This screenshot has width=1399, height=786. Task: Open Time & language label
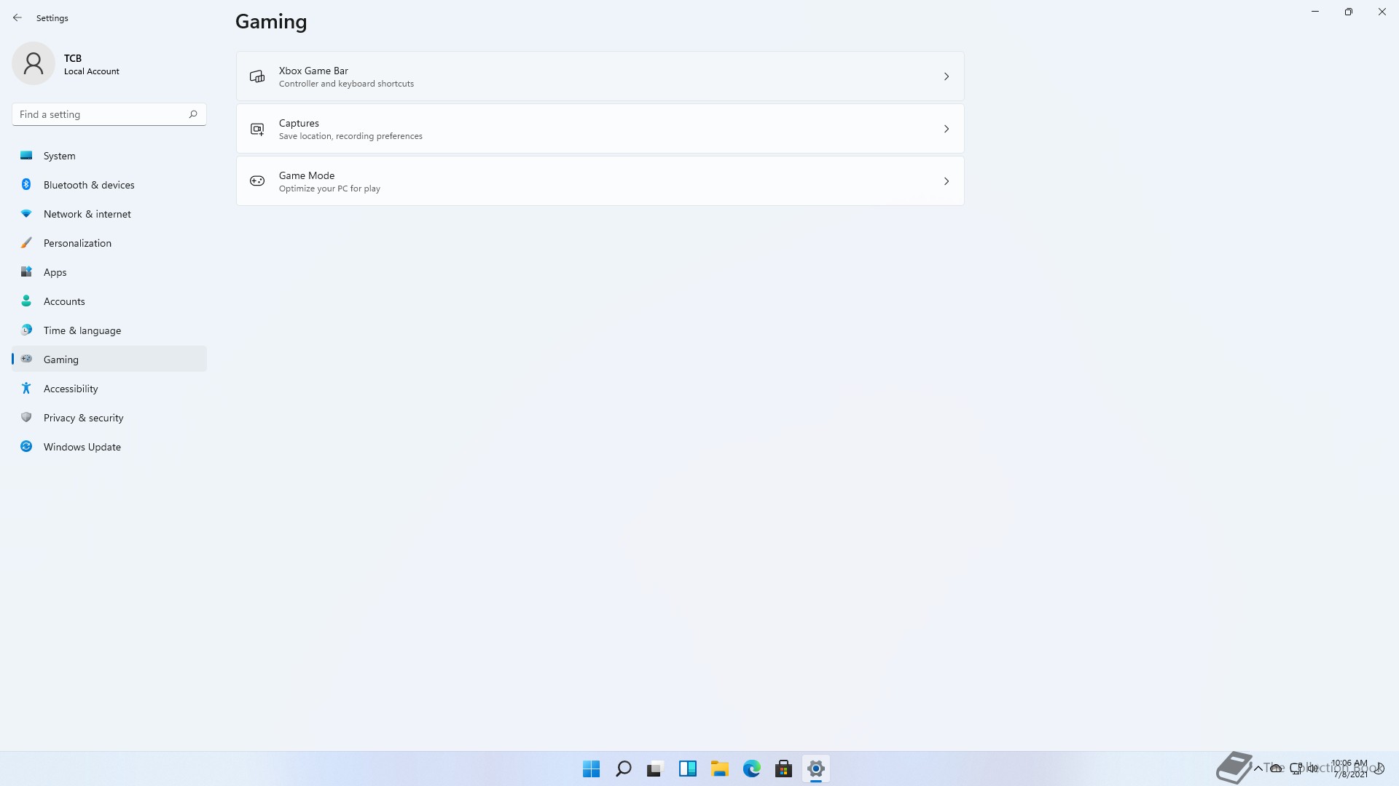(x=82, y=330)
